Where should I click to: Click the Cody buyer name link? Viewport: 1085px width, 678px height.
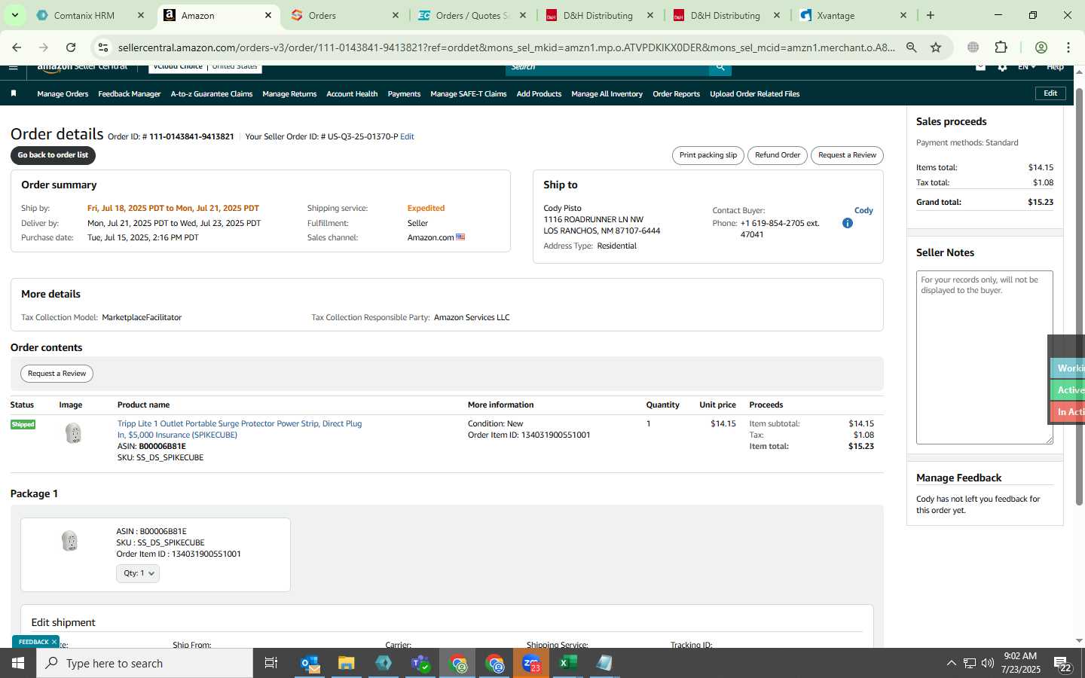coord(863,211)
